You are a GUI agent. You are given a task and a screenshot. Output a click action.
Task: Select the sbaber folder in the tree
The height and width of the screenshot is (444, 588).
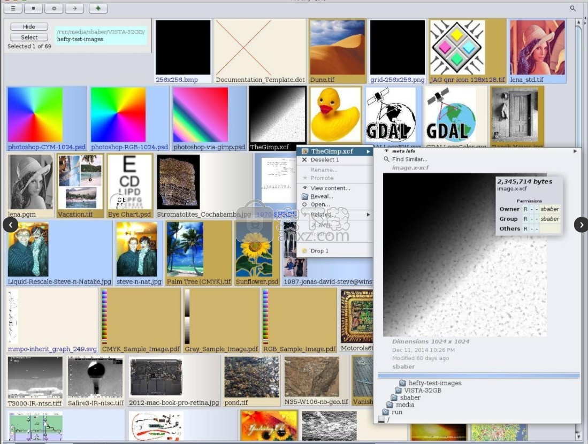click(x=406, y=397)
